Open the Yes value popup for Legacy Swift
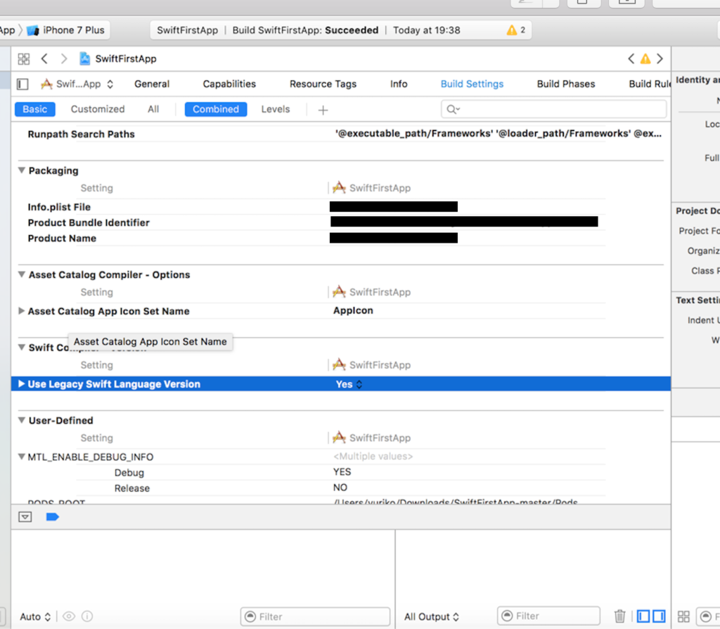 (349, 384)
